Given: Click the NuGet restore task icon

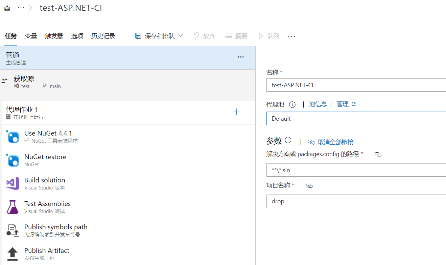Looking at the screenshot, I should click(x=13, y=160).
